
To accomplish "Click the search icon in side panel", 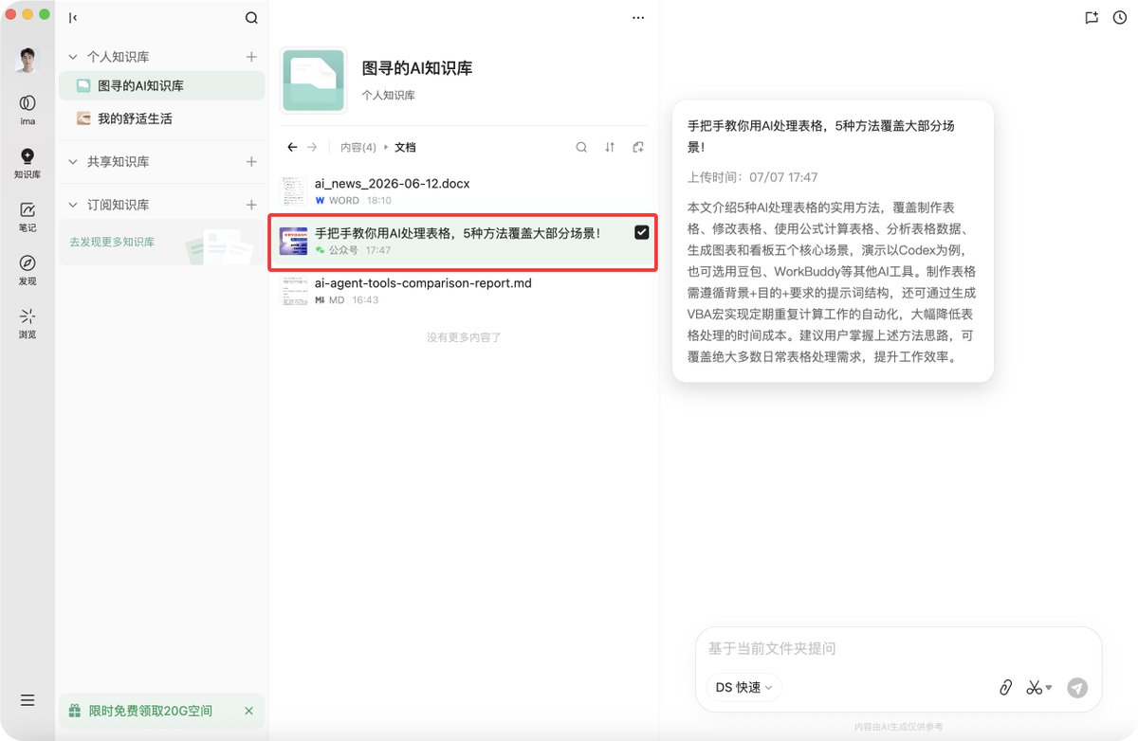I will click(251, 17).
